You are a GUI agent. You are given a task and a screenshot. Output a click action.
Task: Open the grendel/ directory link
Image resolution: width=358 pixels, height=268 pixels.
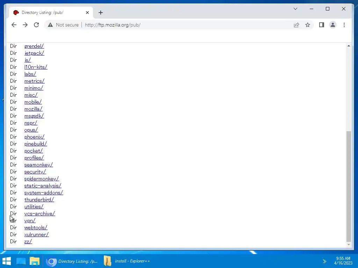tap(34, 46)
